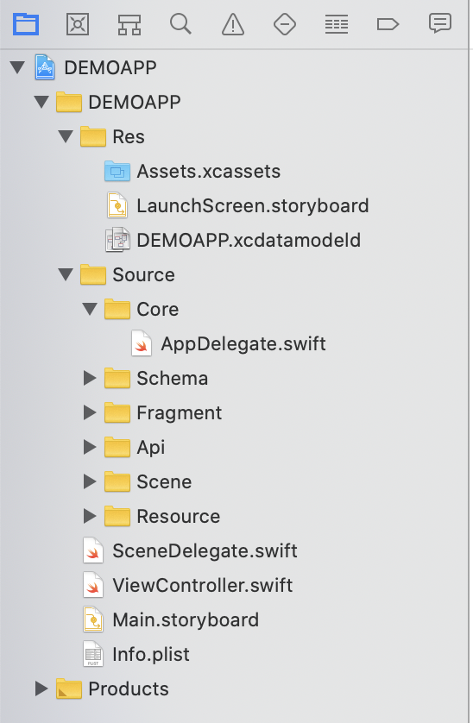Open the Symbol navigator hierarchy icon
The width and height of the screenshot is (473, 723).
pyautogui.click(x=129, y=24)
